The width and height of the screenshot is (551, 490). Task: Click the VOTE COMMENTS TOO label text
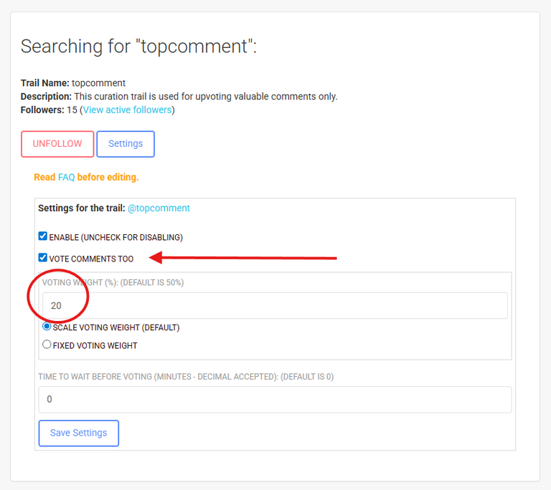coord(91,259)
